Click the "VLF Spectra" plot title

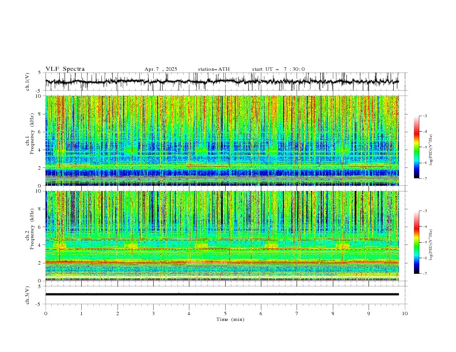(x=65, y=69)
